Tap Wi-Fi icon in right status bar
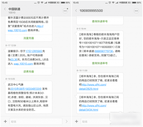 (113, 3)
